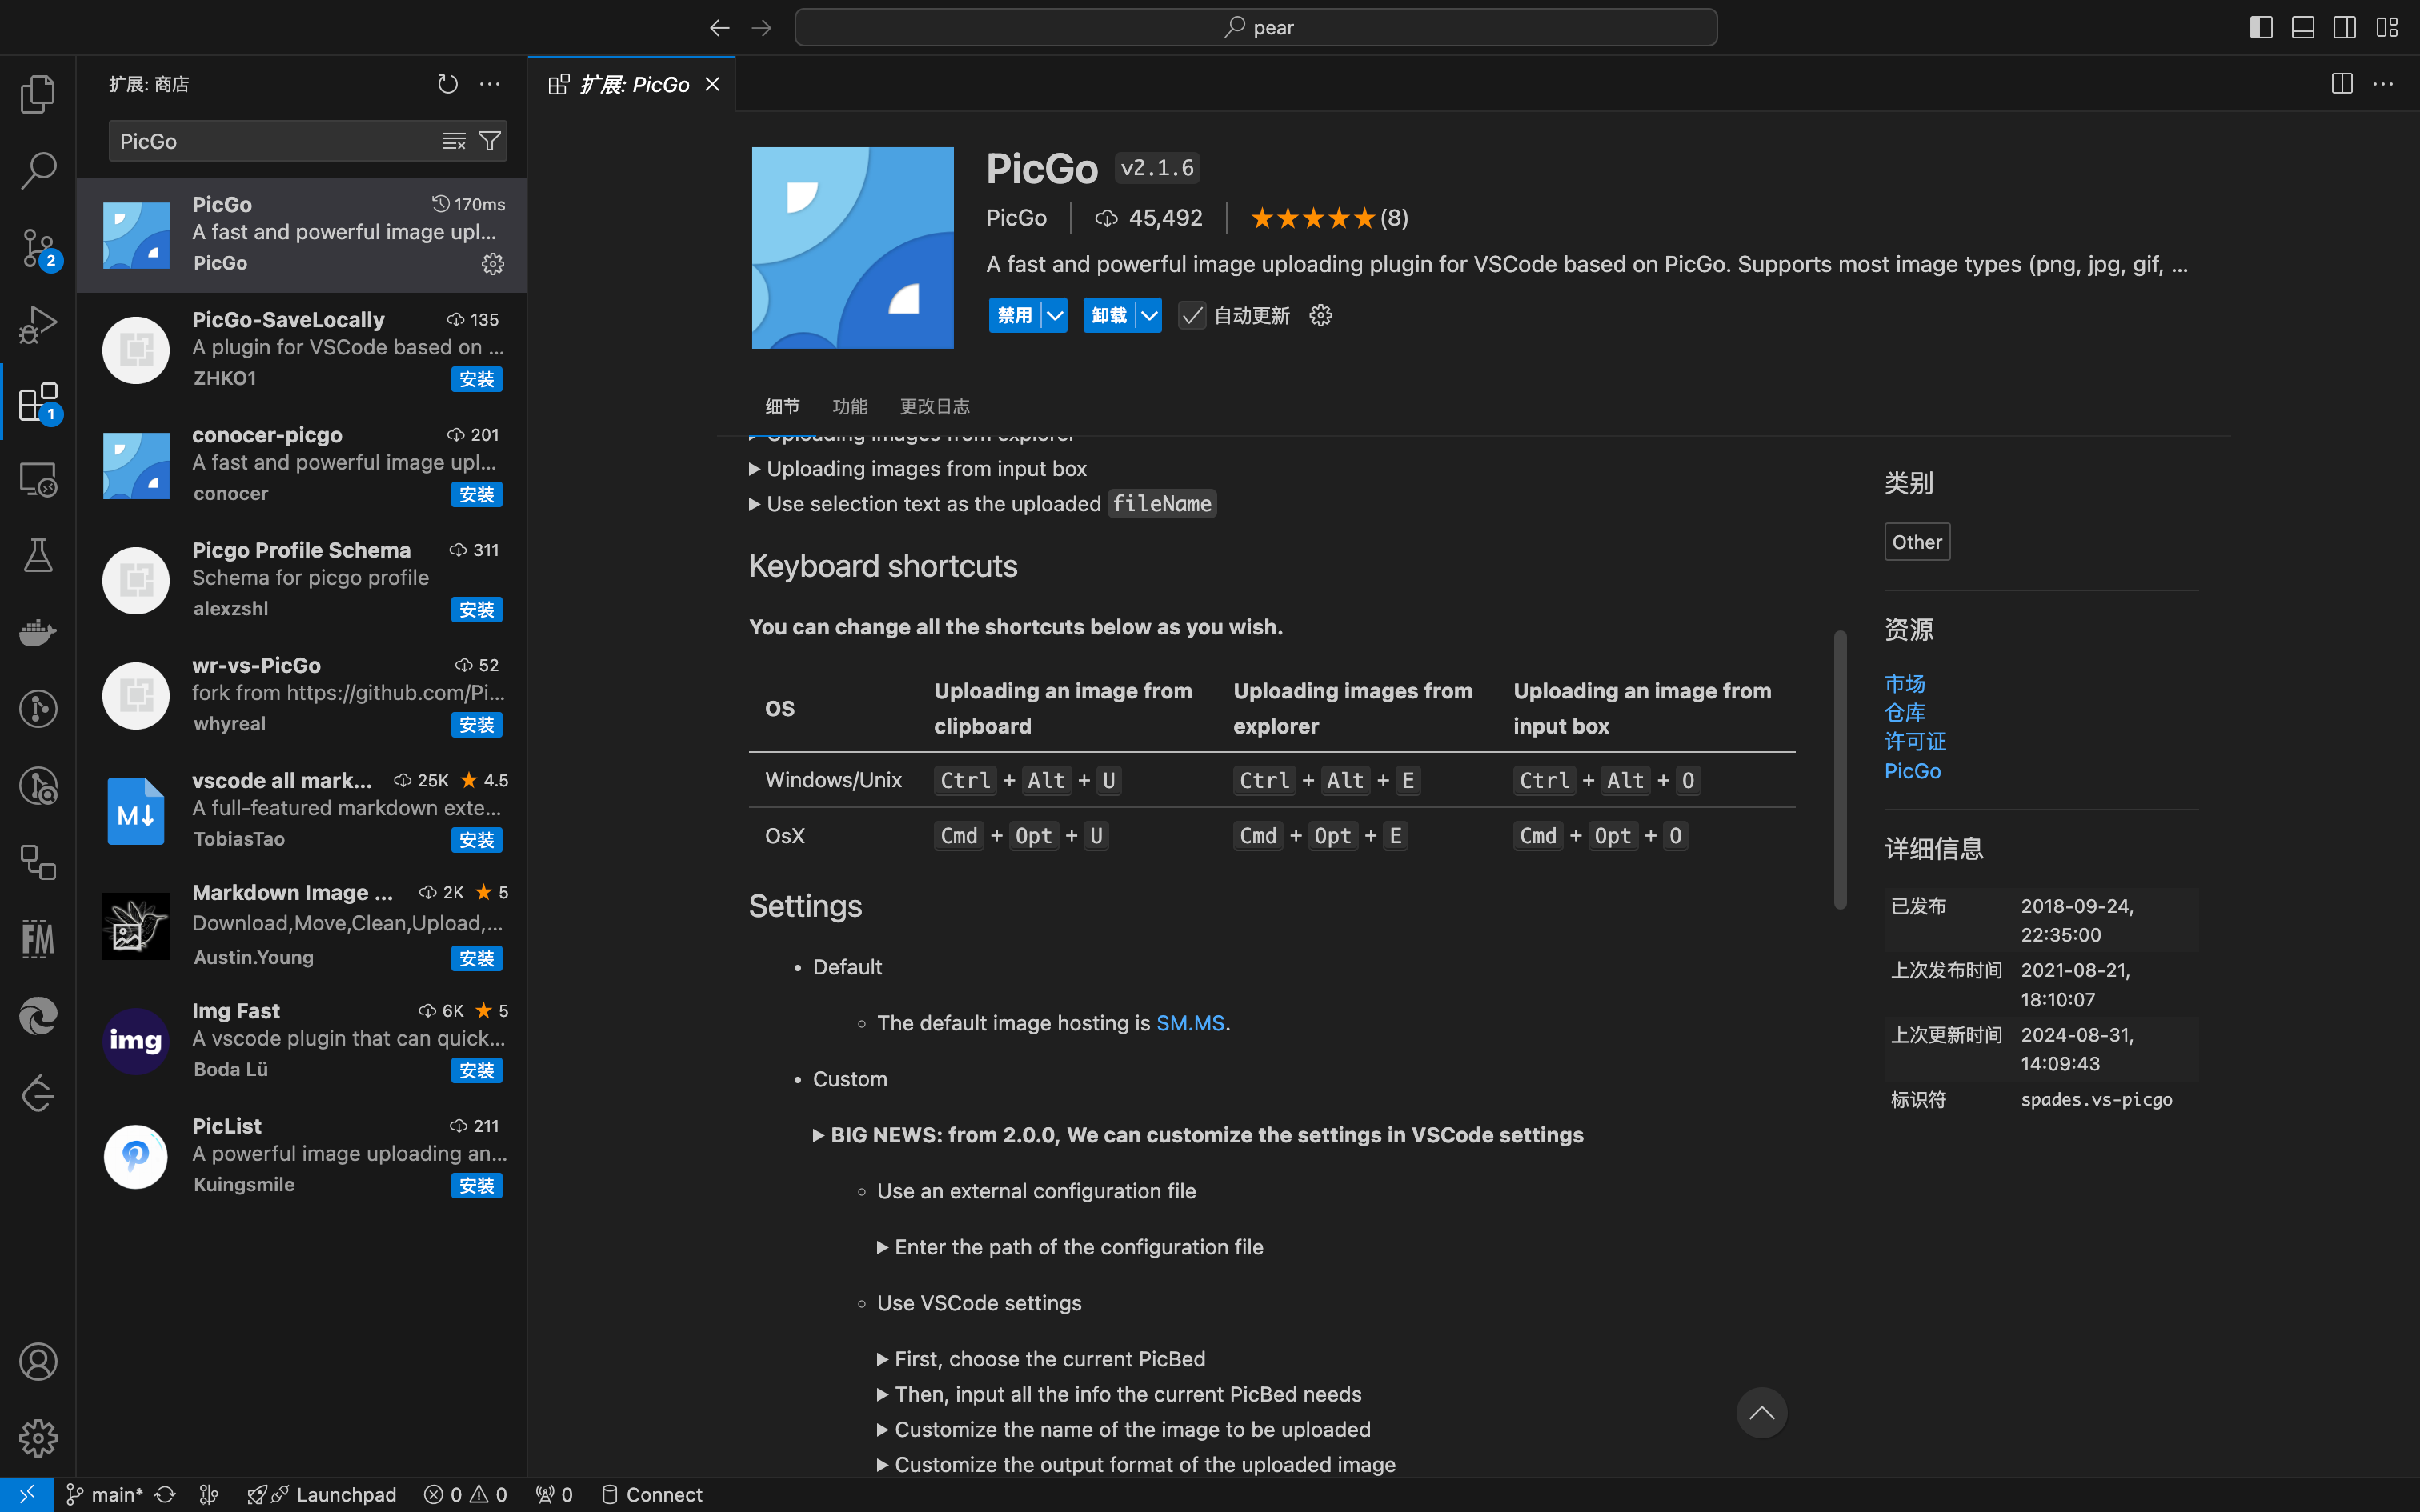Toggle the primary side bar layout
This screenshot has width=2420, height=1512.
point(2261,27)
